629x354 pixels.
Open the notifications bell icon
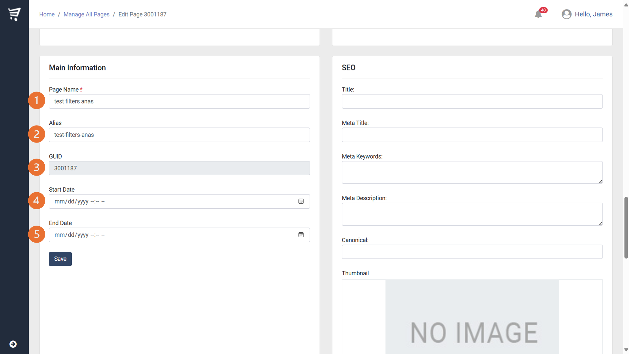click(538, 14)
